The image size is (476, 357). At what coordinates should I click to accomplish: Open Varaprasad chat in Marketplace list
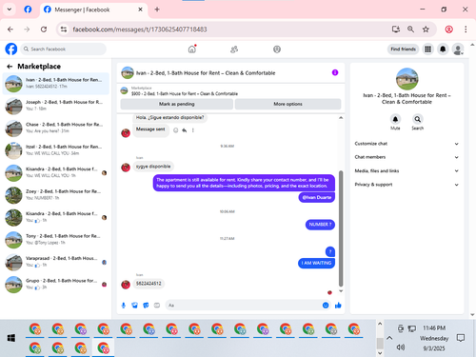(x=56, y=262)
